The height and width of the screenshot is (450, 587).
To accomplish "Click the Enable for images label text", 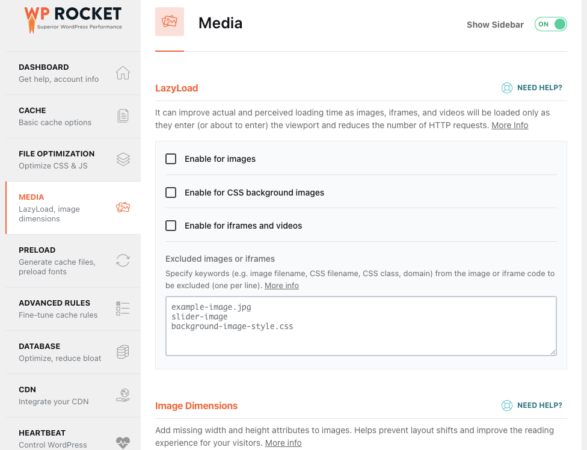I will tap(220, 159).
